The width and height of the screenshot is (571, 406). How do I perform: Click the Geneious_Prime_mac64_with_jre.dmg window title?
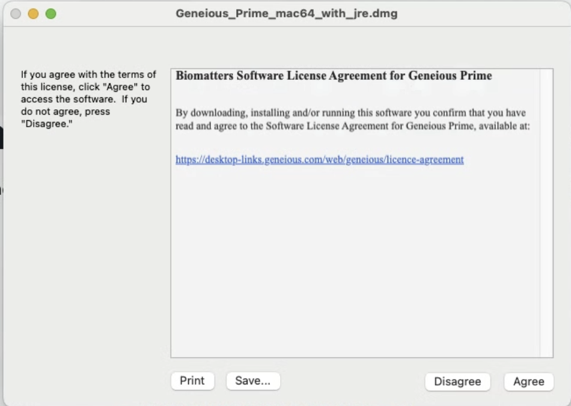[287, 13]
